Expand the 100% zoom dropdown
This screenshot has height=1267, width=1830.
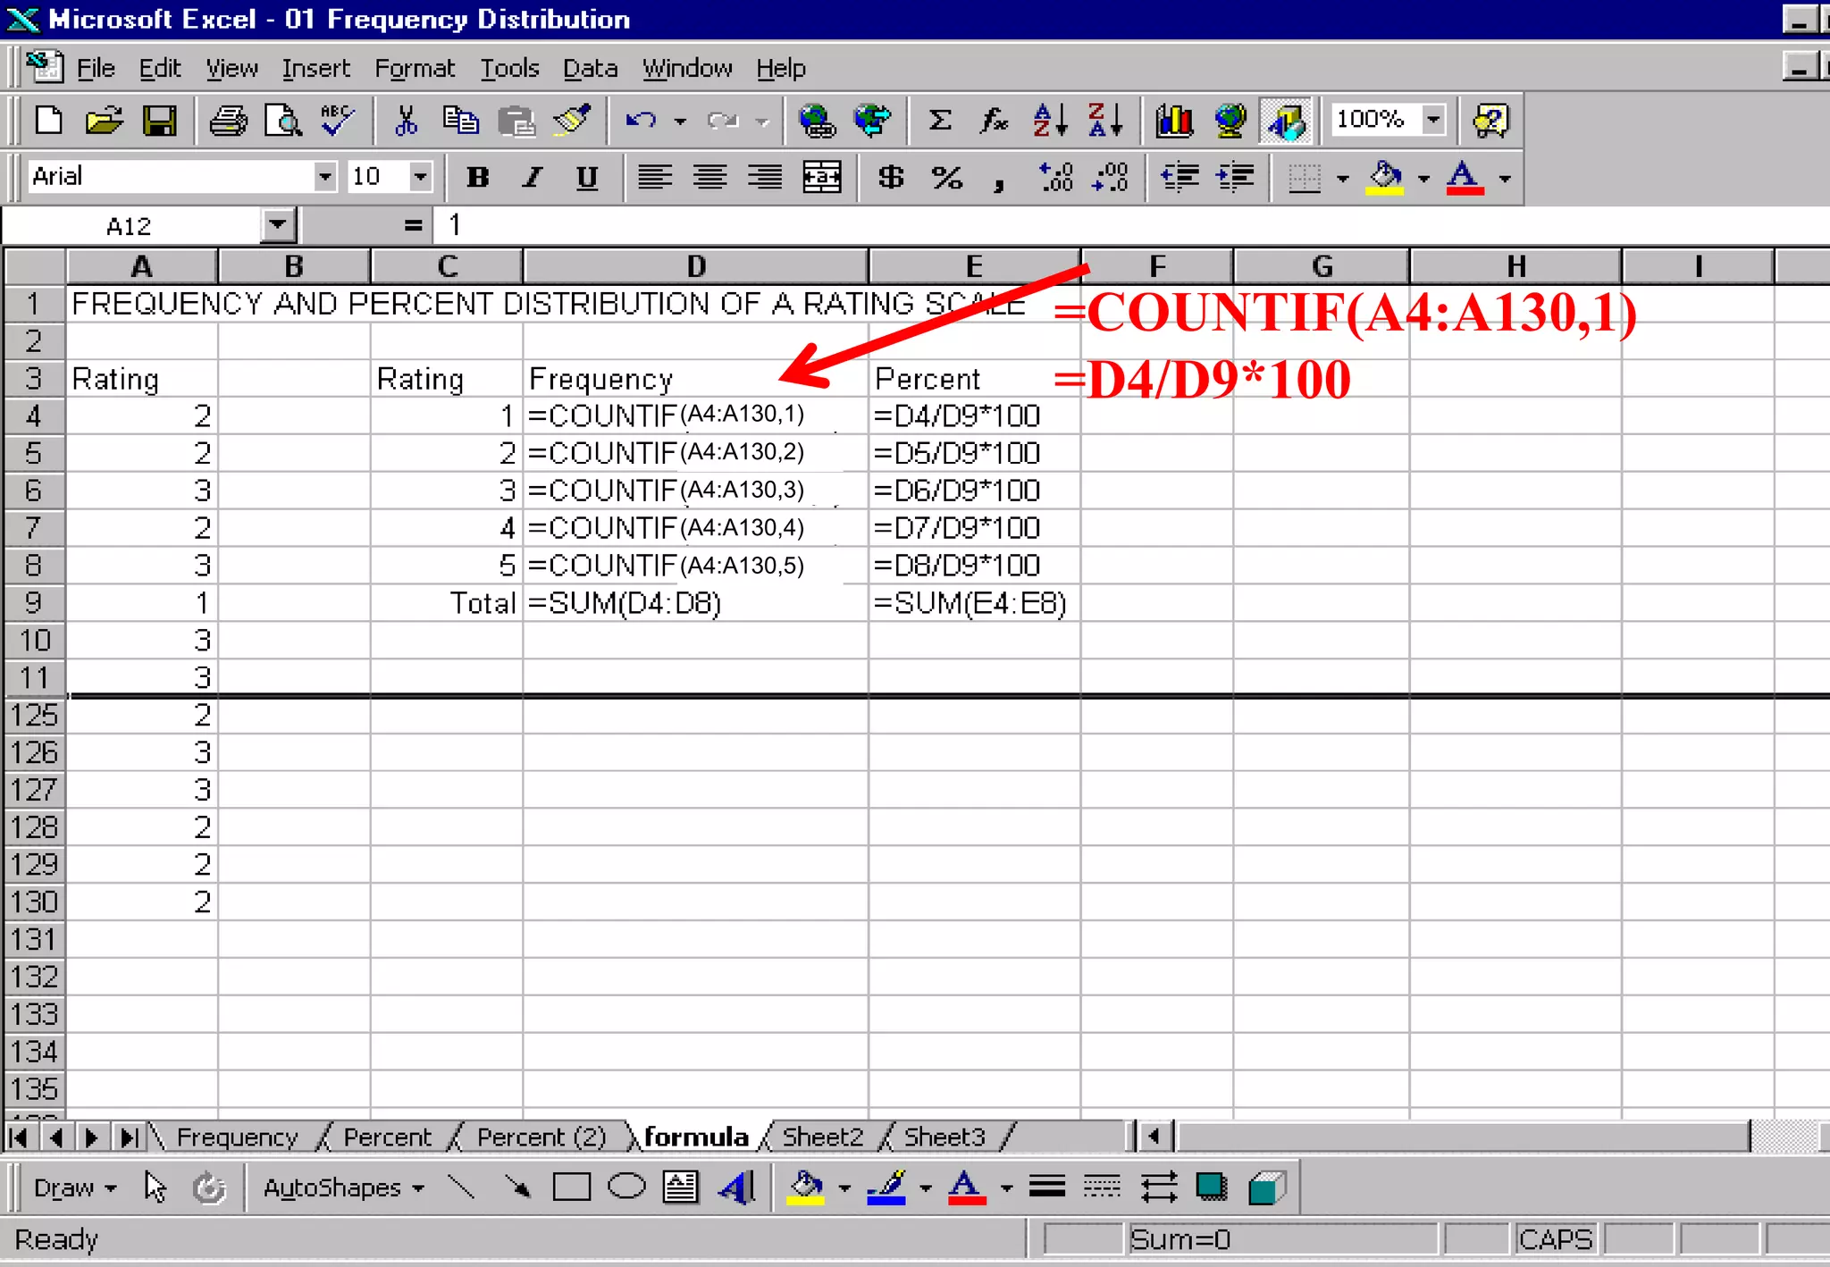(1432, 119)
